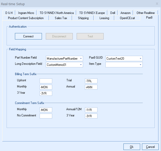The width and height of the screenshot is (161, 151).
Task: Select the No Commitment suffix field
Action: coord(46,116)
